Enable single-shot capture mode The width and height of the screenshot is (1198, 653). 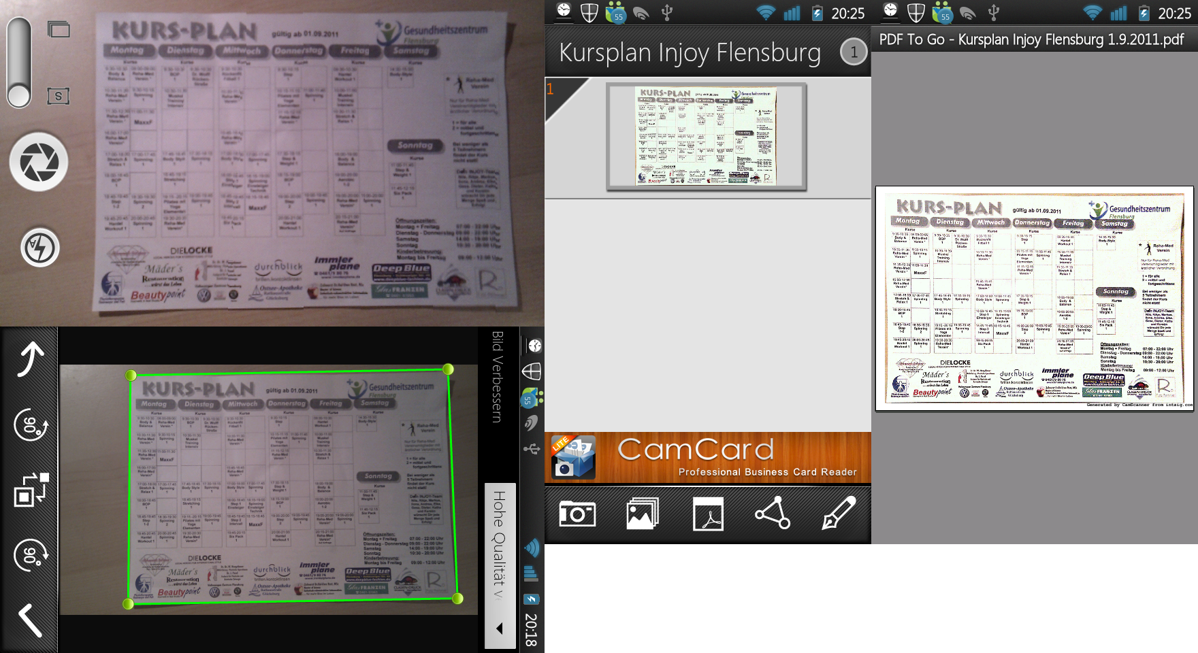click(59, 96)
